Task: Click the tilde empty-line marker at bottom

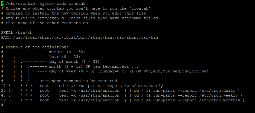Action: (2, 110)
